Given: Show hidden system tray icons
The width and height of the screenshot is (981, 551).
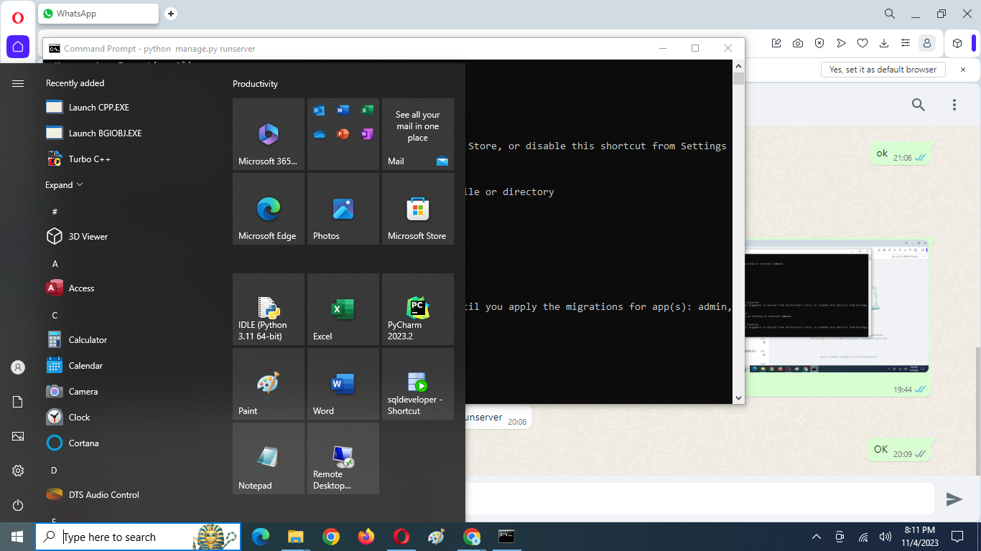Looking at the screenshot, I should 817,537.
